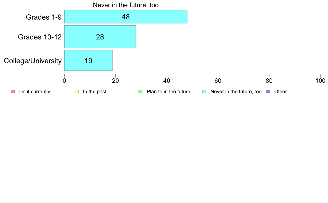Select the College/University bar showing 19
The image size is (328, 203).
click(88, 60)
